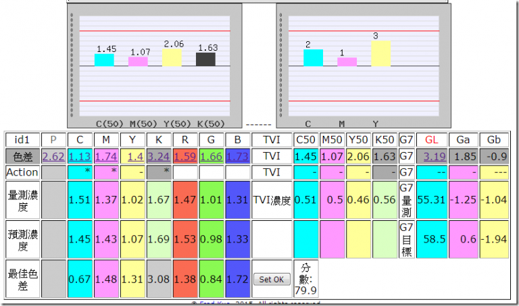Click the cyan measured density cell 1.51
This screenshot has height=306, width=519.
(x=80, y=200)
